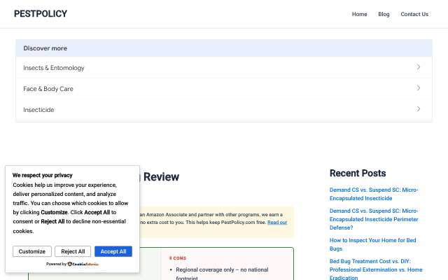Go to Home in the navigation
Image resolution: width=448 pixels, height=280 pixels.
pos(359,14)
